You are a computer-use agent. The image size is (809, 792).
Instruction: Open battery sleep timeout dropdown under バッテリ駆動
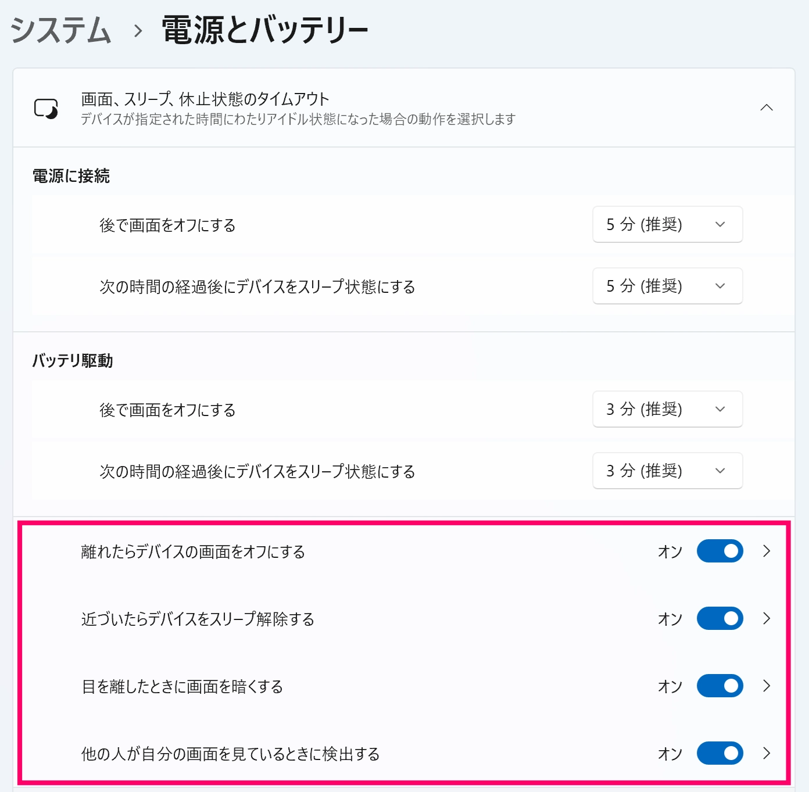[667, 471]
